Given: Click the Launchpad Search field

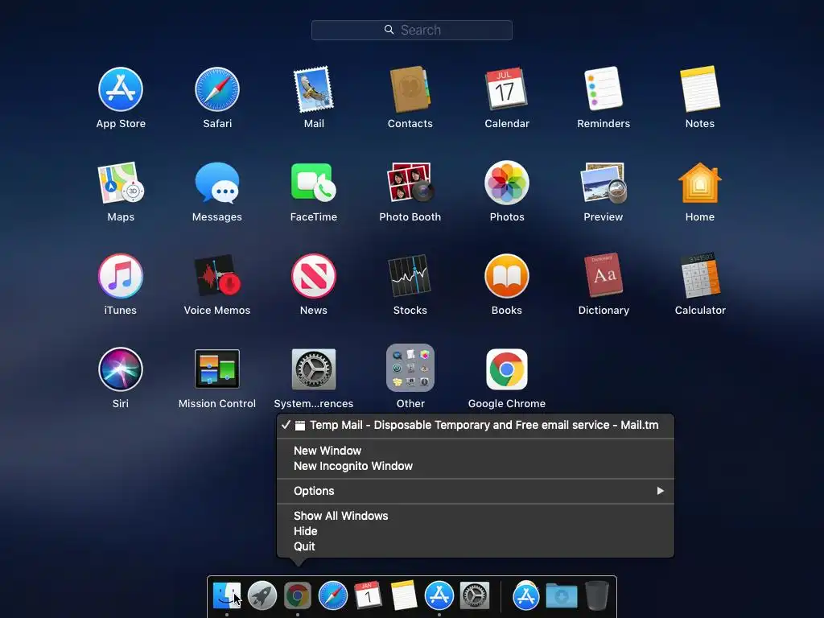Looking at the screenshot, I should [x=411, y=30].
